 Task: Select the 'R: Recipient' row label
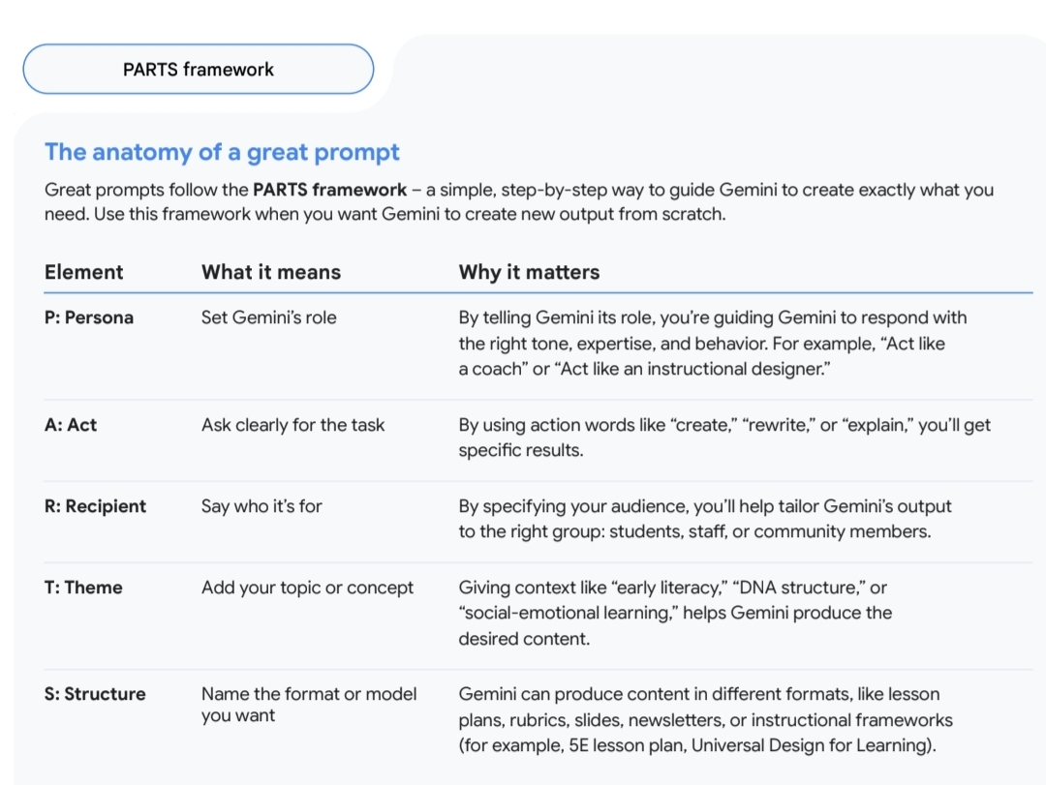(x=95, y=506)
